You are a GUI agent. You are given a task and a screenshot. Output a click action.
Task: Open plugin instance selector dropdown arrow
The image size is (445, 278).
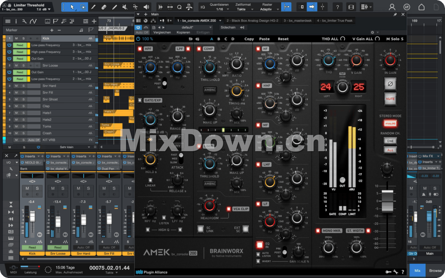(220, 21)
